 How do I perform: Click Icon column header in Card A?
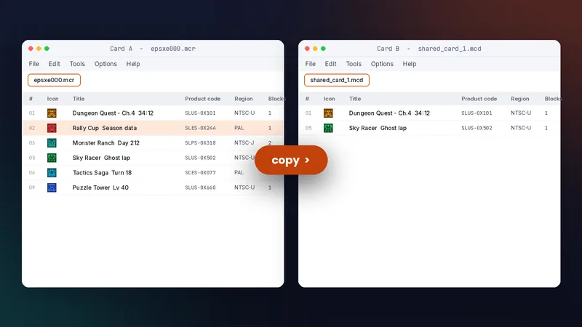52,99
